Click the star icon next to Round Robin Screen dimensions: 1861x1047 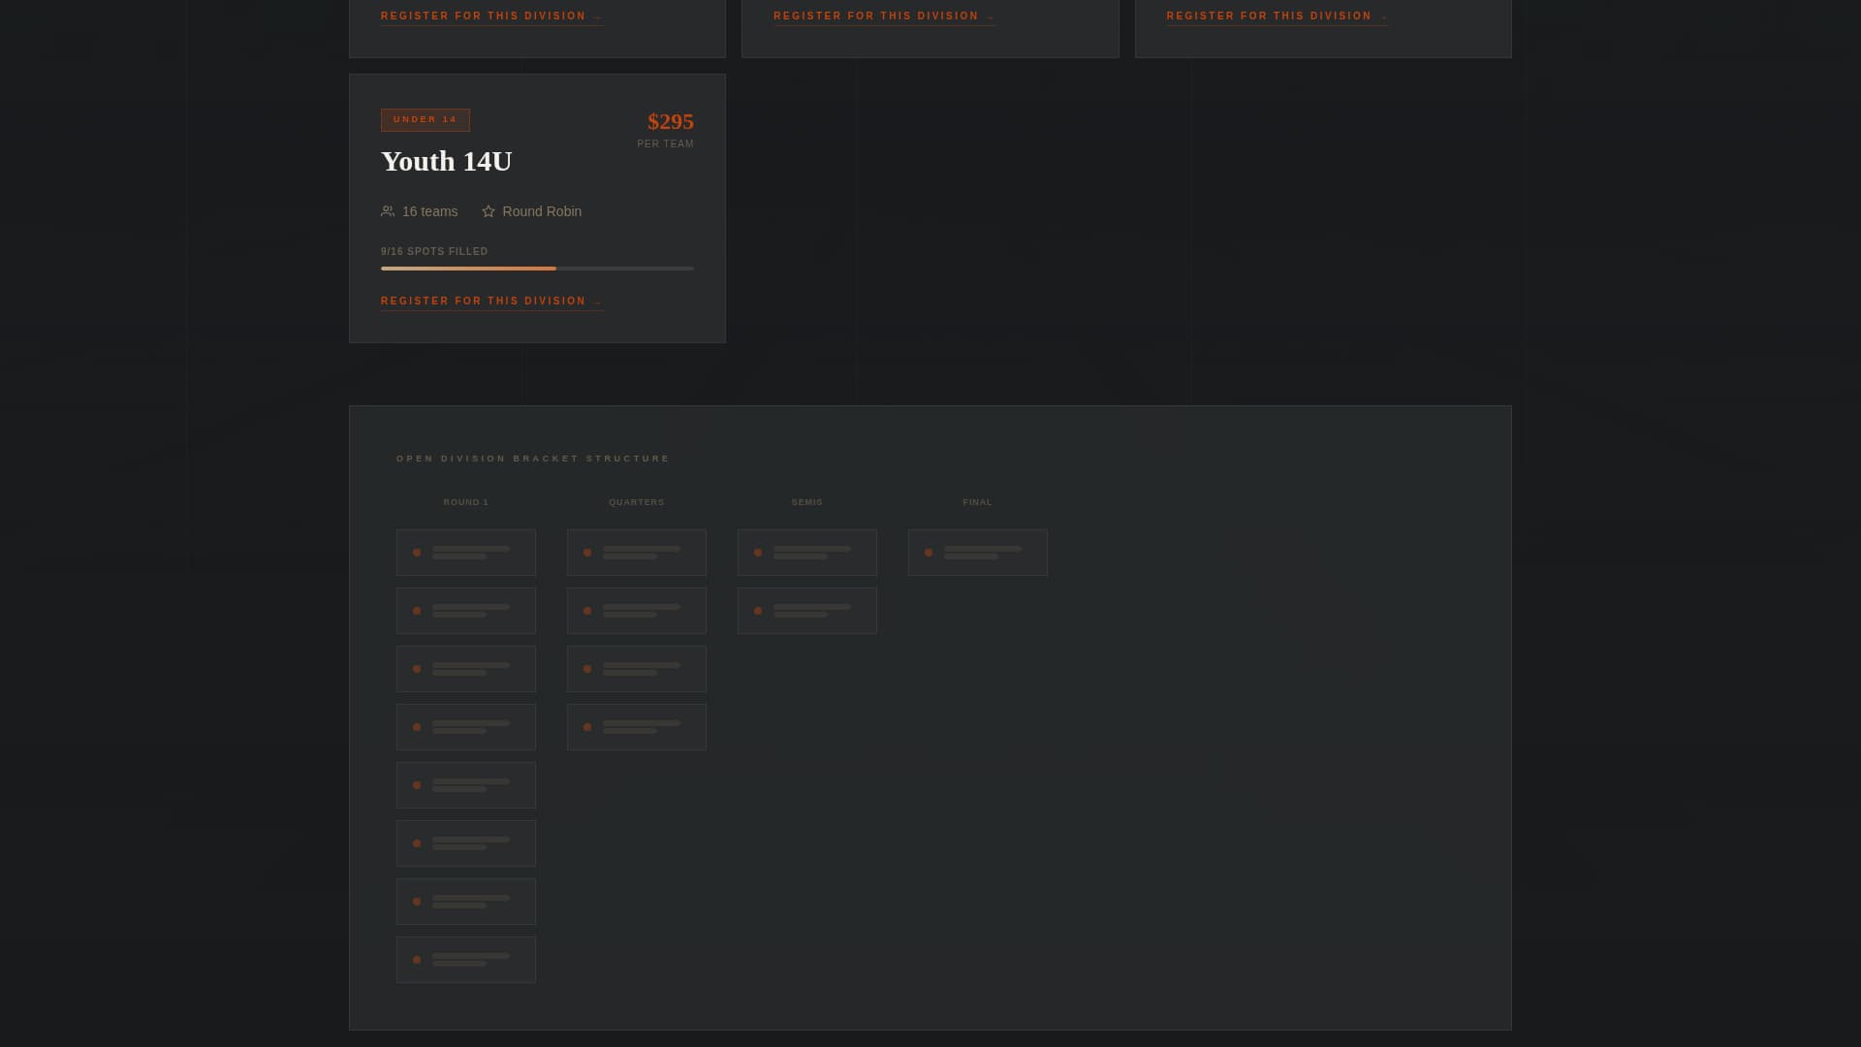489,211
